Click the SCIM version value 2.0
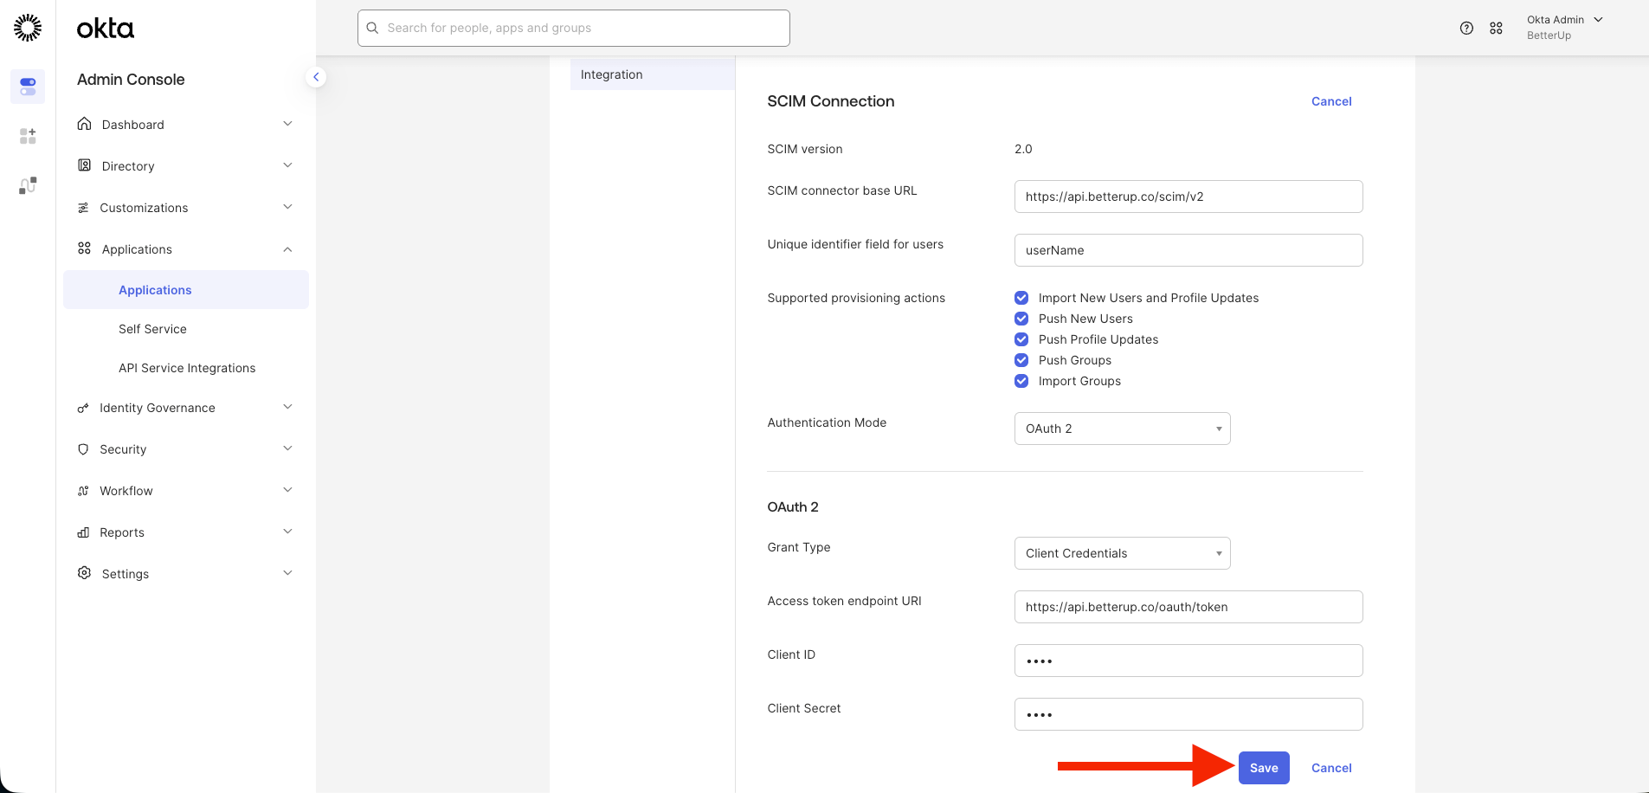The image size is (1649, 793). [1023, 149]
